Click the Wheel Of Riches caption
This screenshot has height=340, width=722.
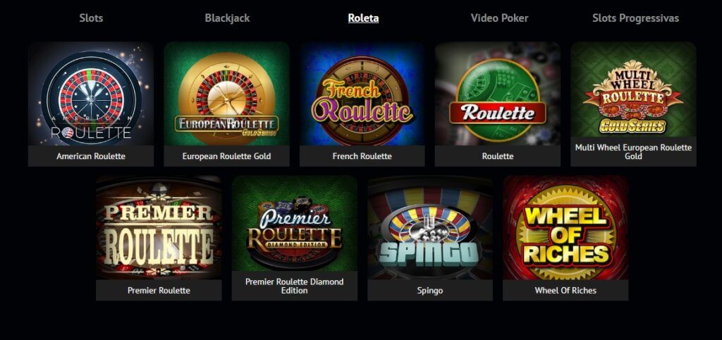click(565, 291)
